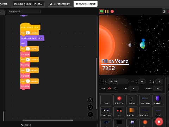This screenshot has height=127, width=169.
Task: Click the sprite name input field
Action: pos(118,81)
